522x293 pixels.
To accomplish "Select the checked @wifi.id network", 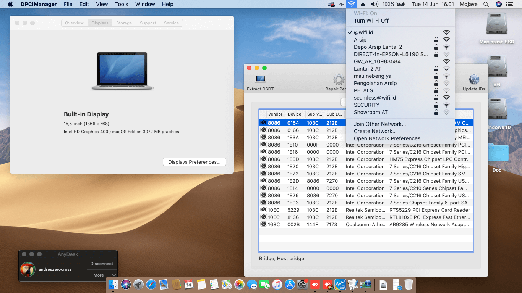I will 400,32.
